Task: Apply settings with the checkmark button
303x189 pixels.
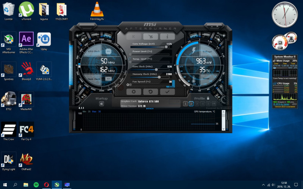Action: coord(167,92)
